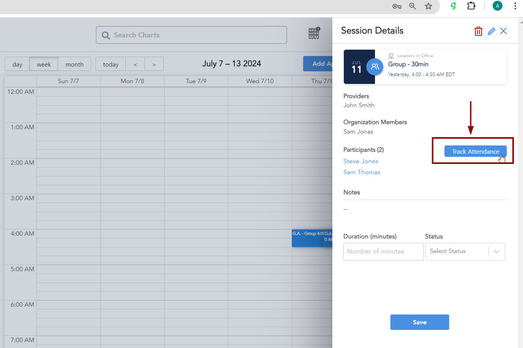The image size is (523, 348).
Task: Delete the session with the trash icon
Action: coord(478,32)
